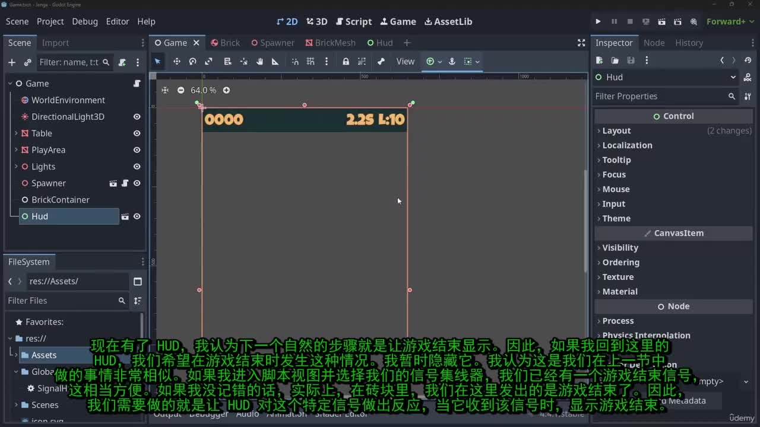Open the Project menu

[50, 21]
